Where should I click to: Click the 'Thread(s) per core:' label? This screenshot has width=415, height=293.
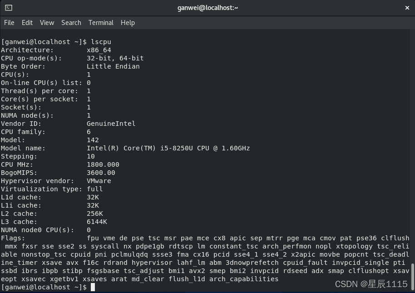point(40,91)
